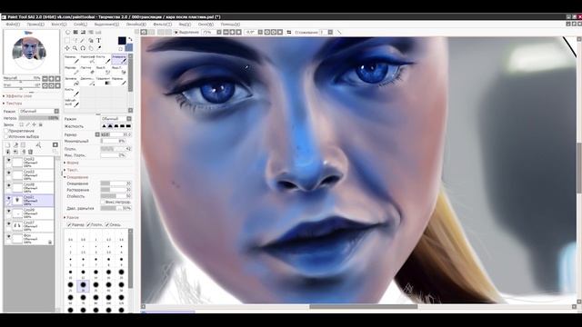Click the canvas horizontal scrollbar thumb
The image size is (582, 327).
[x=364, y=307]
